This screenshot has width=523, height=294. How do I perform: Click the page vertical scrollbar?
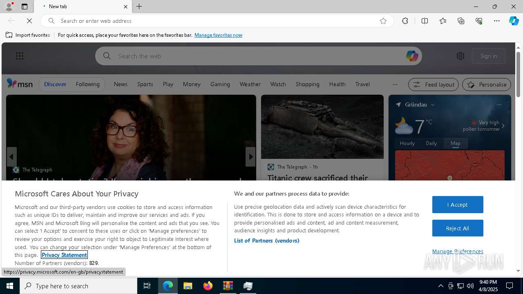tap(518, 74)
